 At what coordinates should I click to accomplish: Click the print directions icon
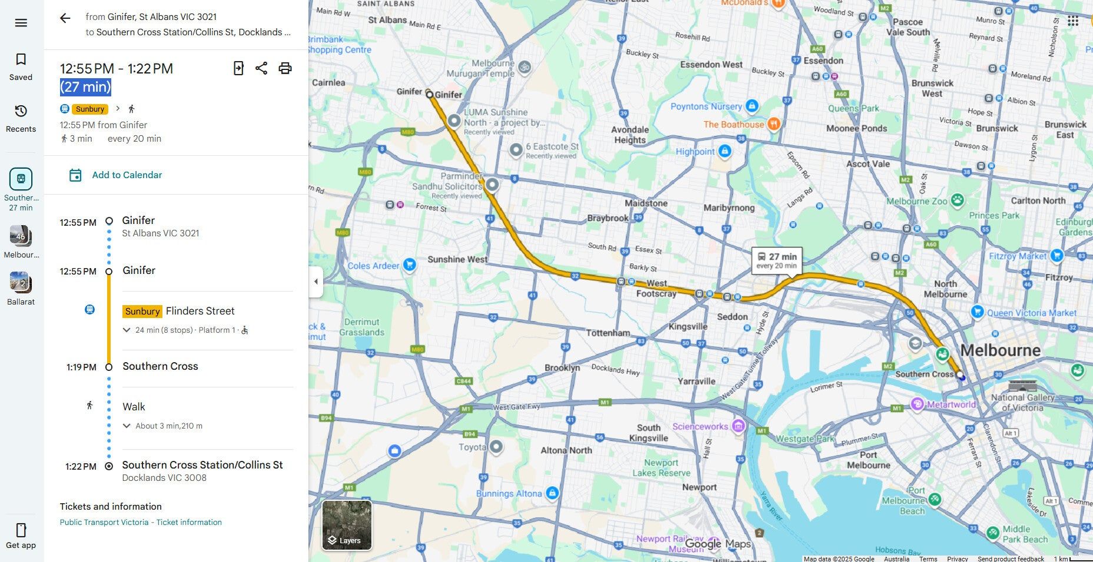(x=285, y=68)
